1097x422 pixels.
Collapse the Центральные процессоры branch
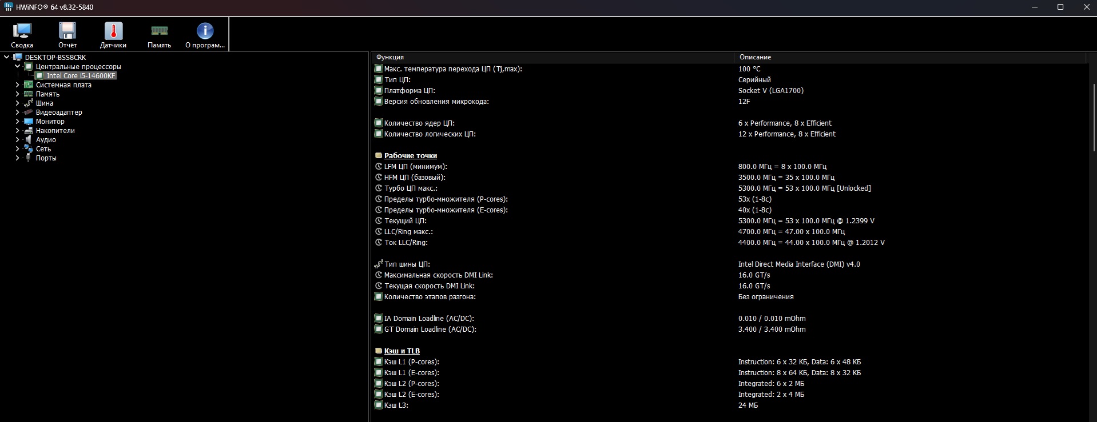pyautogui.click(x=18, y=66)
